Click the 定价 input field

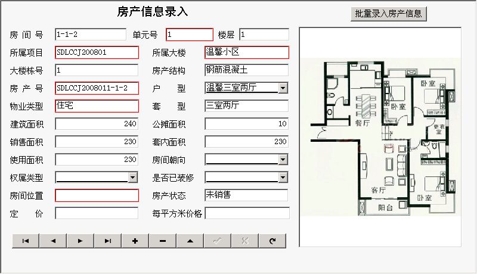coord(97,213)
